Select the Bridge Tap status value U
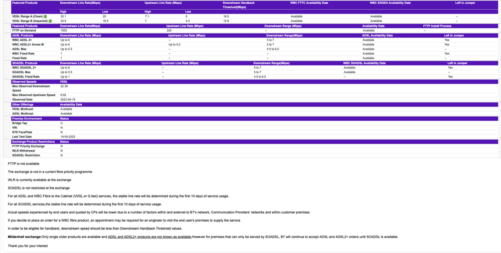This screenshot has height=253, width=501. [x=61, y=123]
